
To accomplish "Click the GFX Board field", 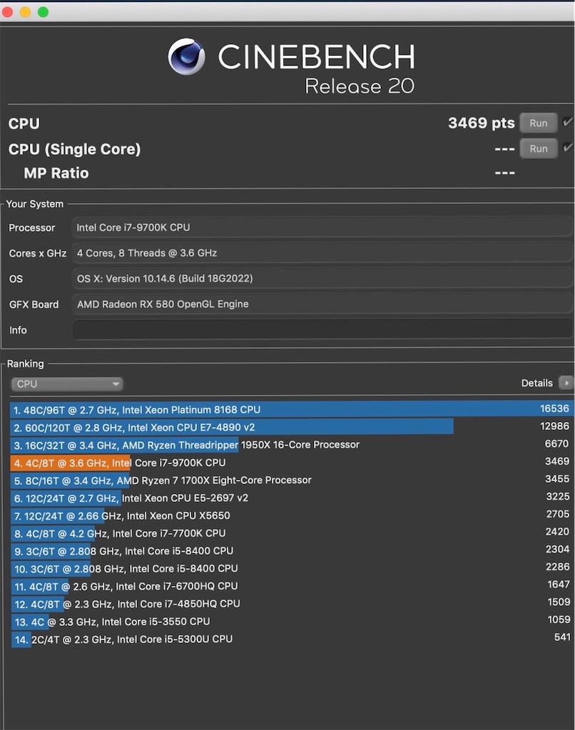I will tap(322, 304).
